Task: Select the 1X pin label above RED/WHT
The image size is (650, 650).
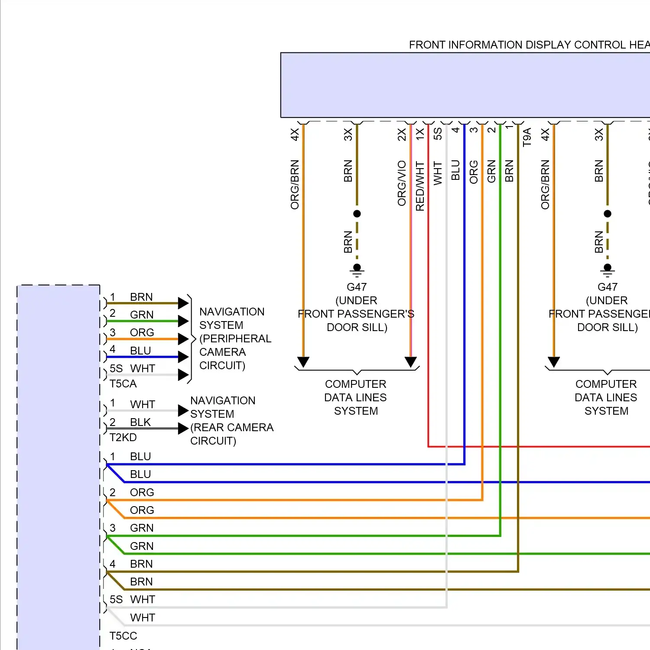Action: [420, 134]
